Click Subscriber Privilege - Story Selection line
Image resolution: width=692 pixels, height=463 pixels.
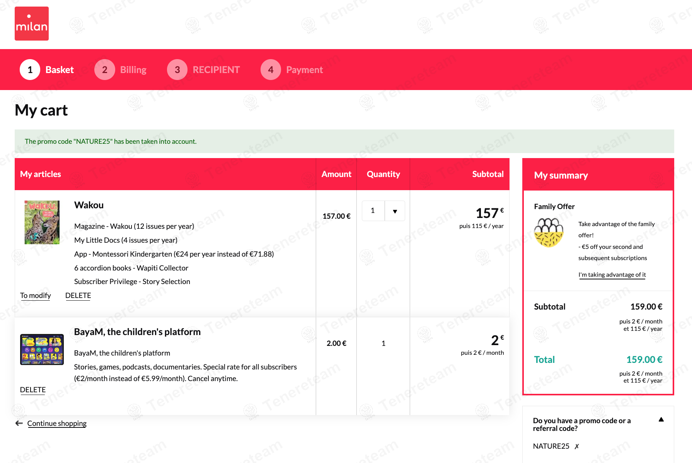[x=132, y=282]
